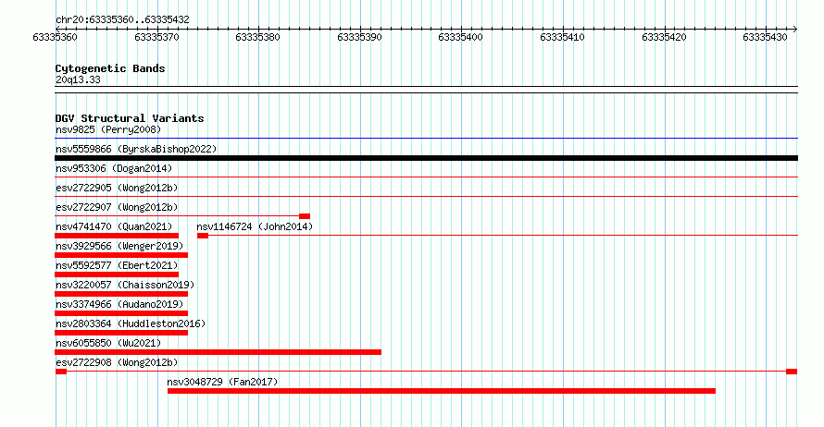Click the nsv5559866 (ByrskaBishop2022) label
Image resolution: width=824 pixels, height=427 pixels.
click(136, 149)
